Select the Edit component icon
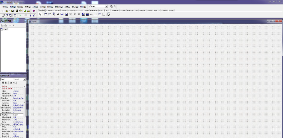283x138 pixels. 62,14
